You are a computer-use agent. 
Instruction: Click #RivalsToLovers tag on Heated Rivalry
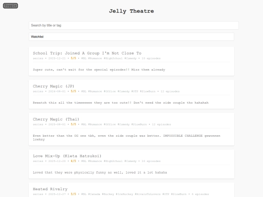[148, 194]
